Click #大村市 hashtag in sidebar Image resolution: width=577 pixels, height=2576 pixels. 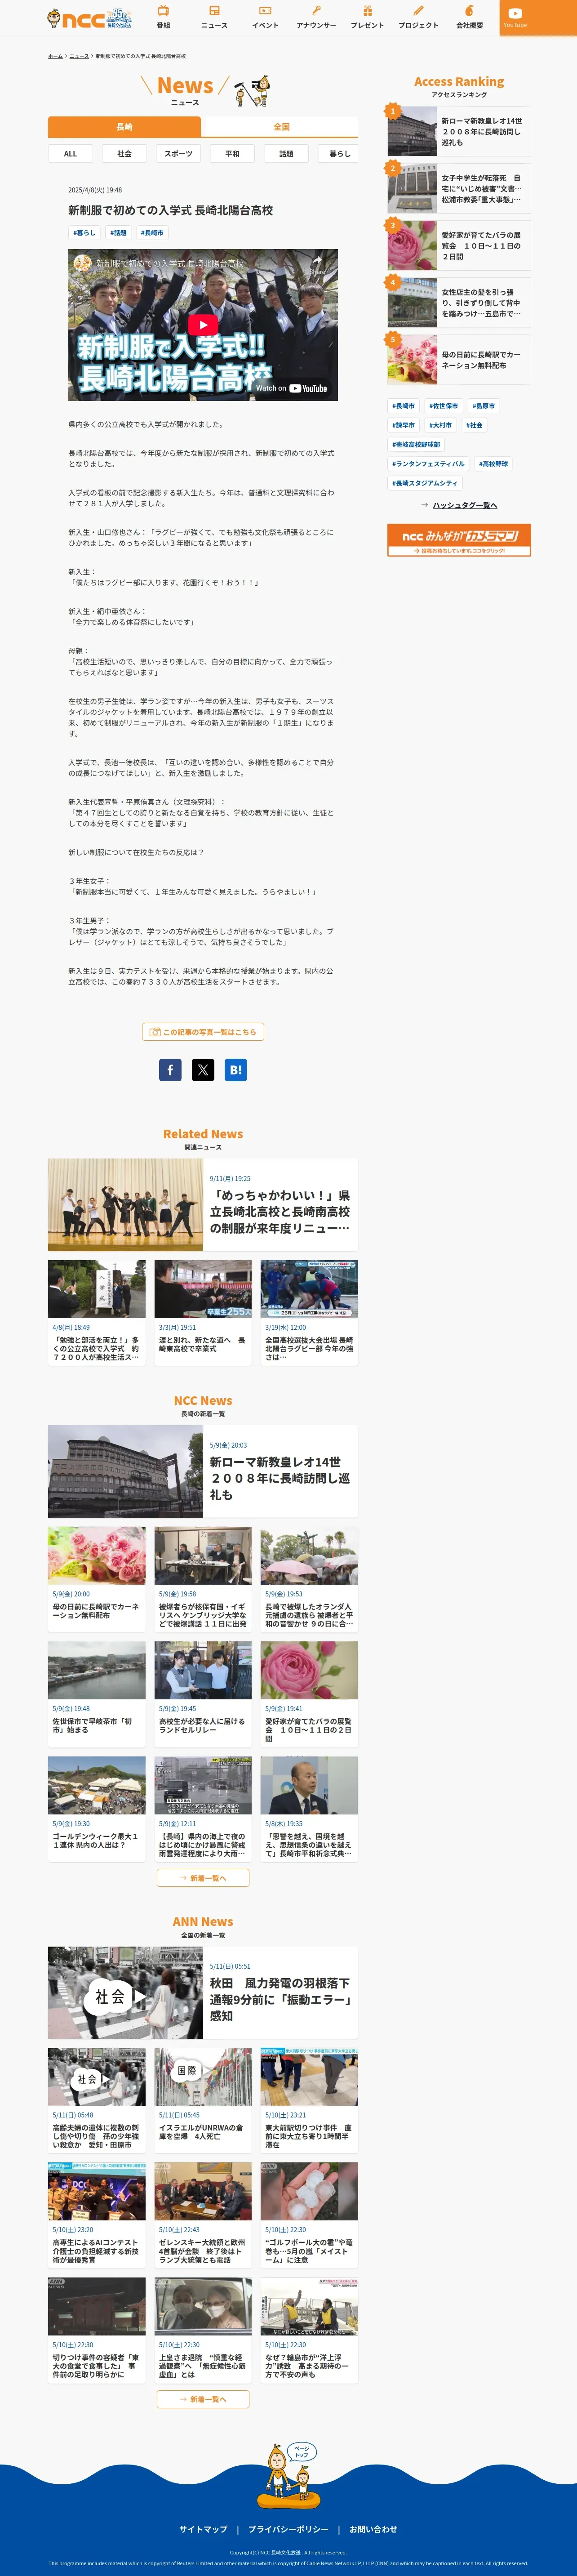pyautogui.click(x=441, y=425)
